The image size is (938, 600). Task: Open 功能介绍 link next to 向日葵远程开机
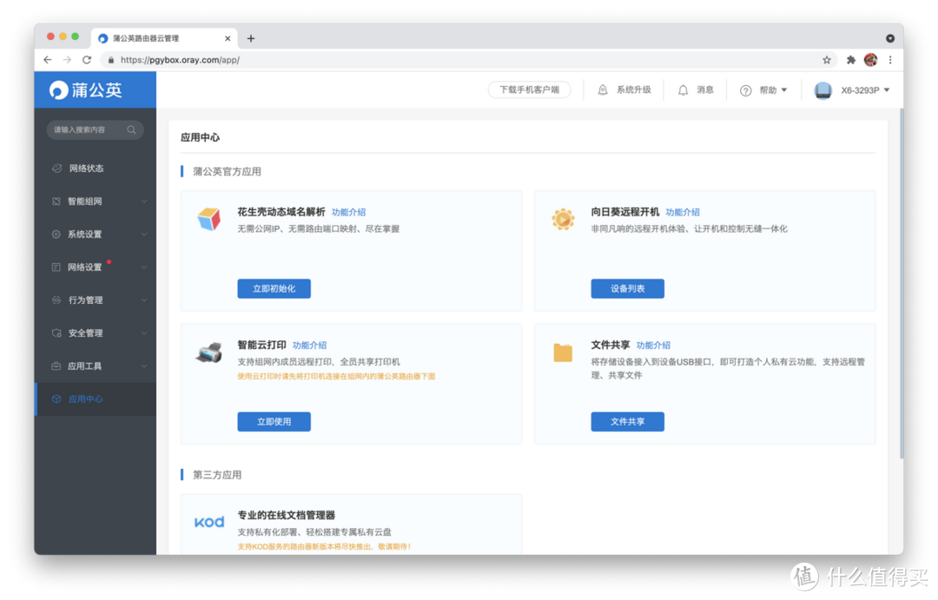click(683, 211)
